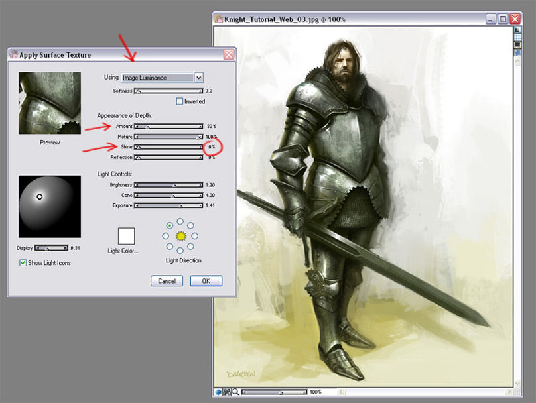Image resolution: width=536 pixels, height=403 pixels.
Task: Click the grabber icon between globe and magnifier
Action: tap(228, 391)
